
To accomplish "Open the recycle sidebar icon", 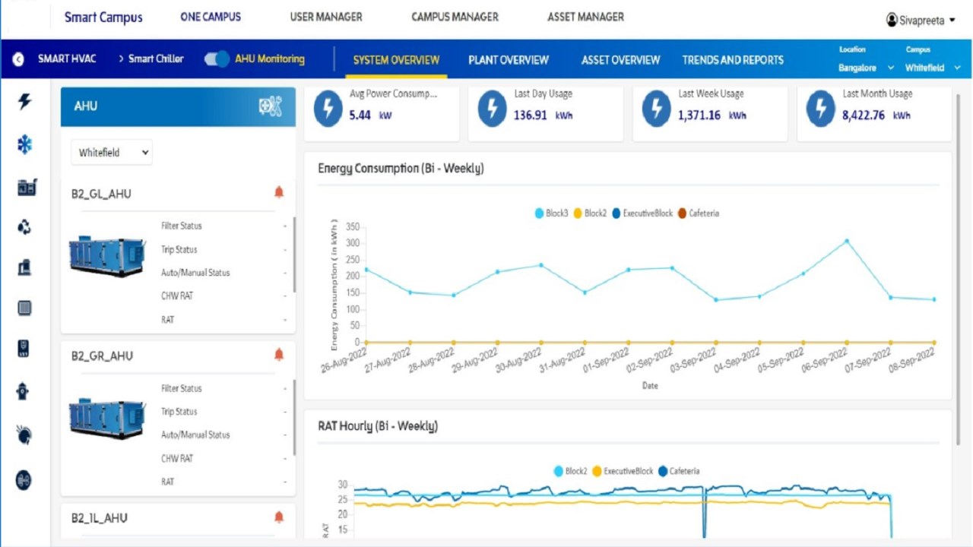I will [x=24, y=226].
